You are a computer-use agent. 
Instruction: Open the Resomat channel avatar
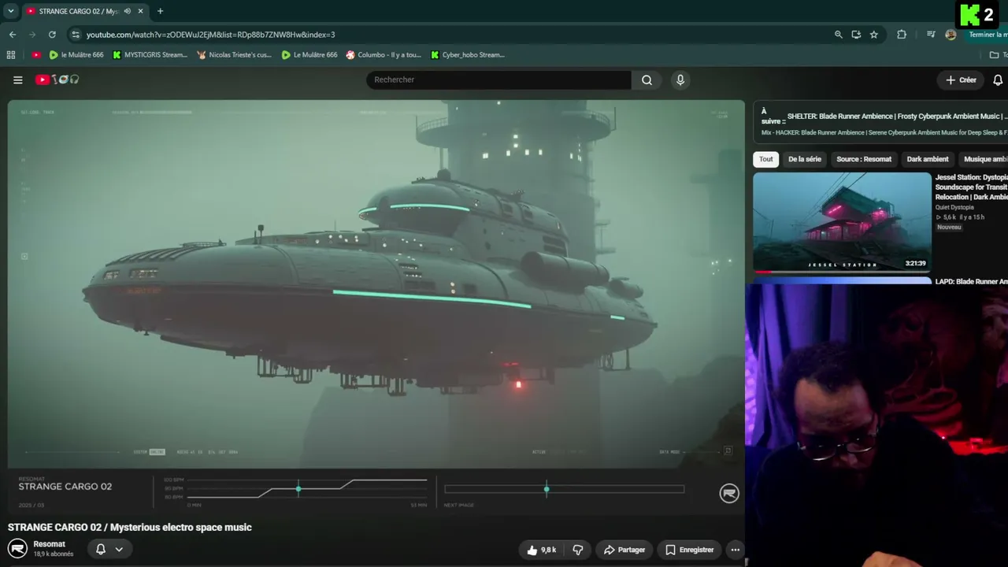tap(17, 548)
